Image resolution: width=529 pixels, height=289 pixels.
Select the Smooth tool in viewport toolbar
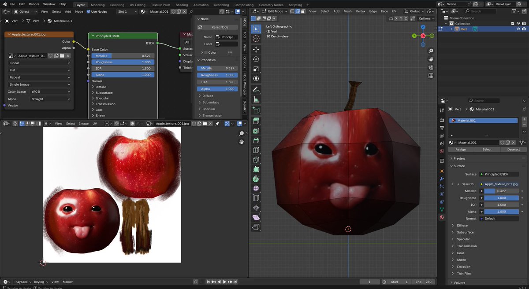[256, 189]
